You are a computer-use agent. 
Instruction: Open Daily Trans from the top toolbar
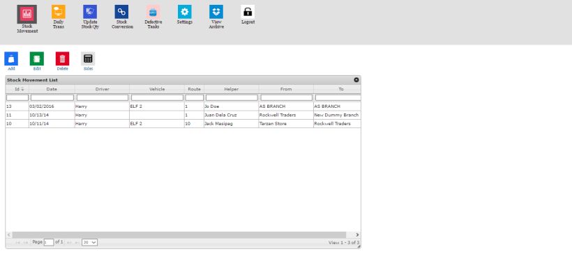59,12
